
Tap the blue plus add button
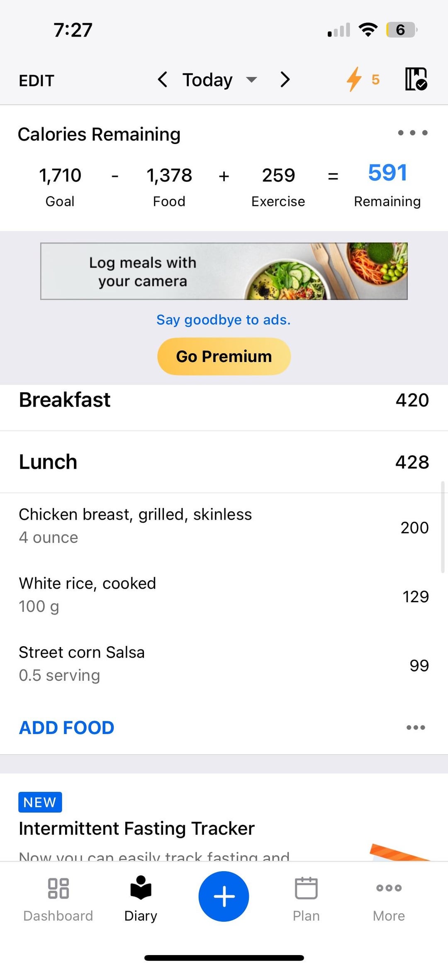point(224,896)
